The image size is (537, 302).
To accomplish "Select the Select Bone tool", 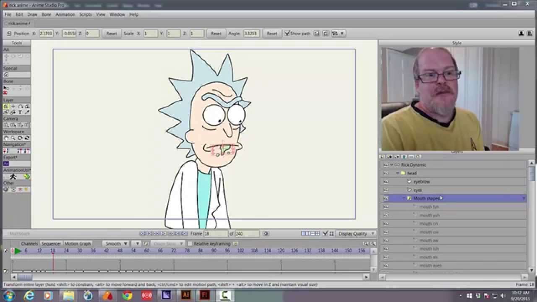I will [x=6, y=88].
